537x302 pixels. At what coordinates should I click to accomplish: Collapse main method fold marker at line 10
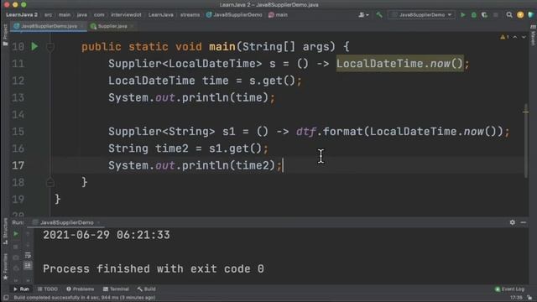tap(50, 46)
